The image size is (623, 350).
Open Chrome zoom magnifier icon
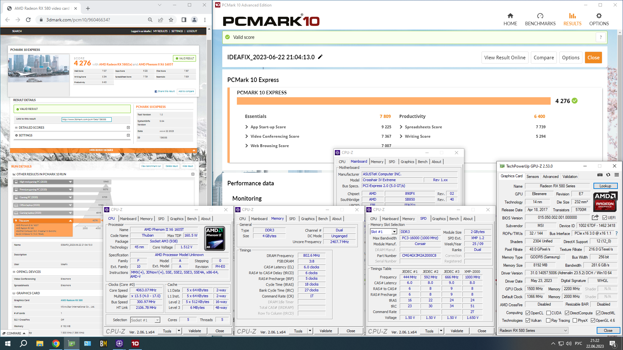[150, 20]
